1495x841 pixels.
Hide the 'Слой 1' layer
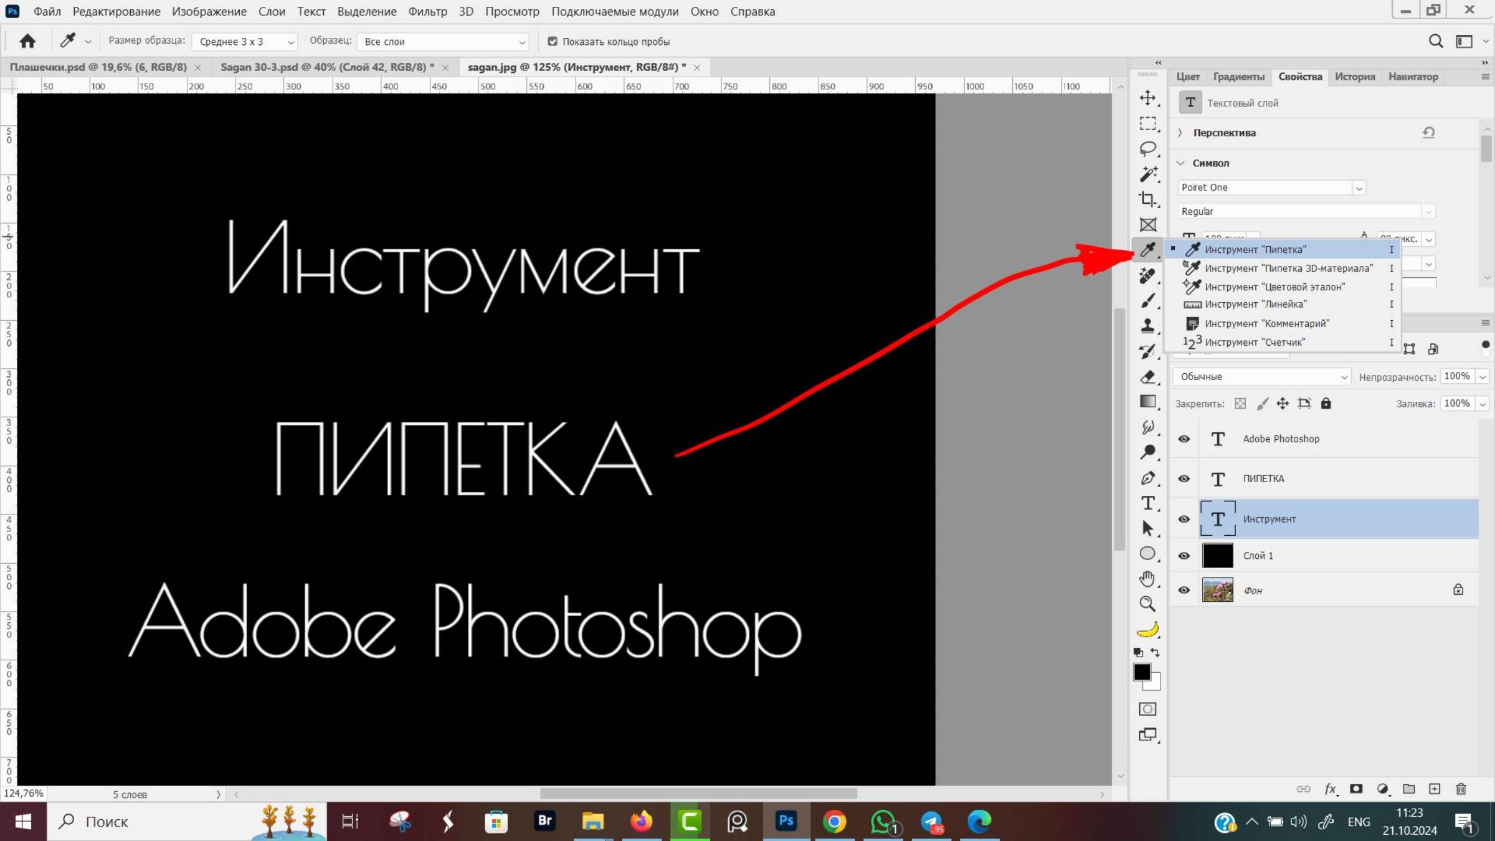click(1184, 556)
